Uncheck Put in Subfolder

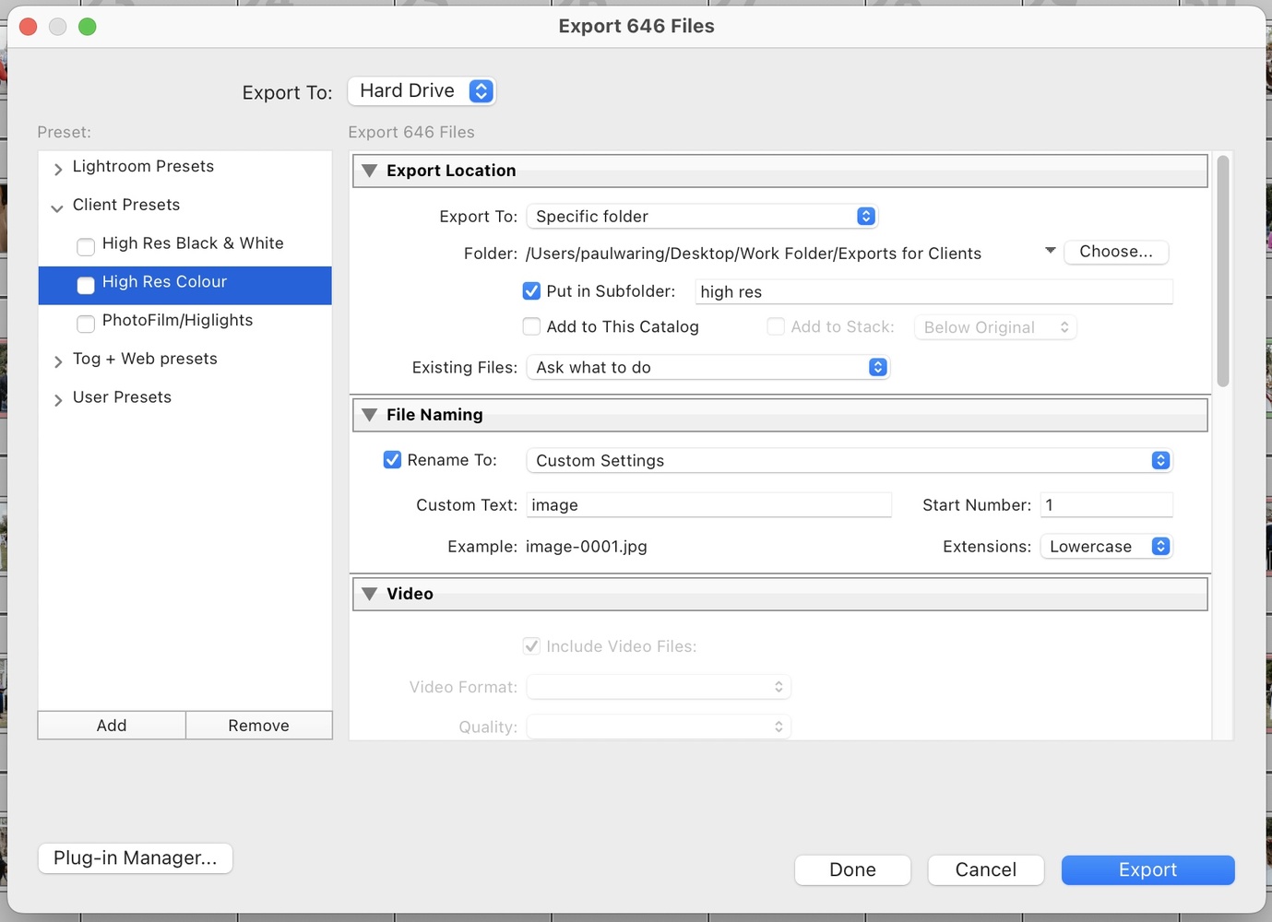point(531,291)
